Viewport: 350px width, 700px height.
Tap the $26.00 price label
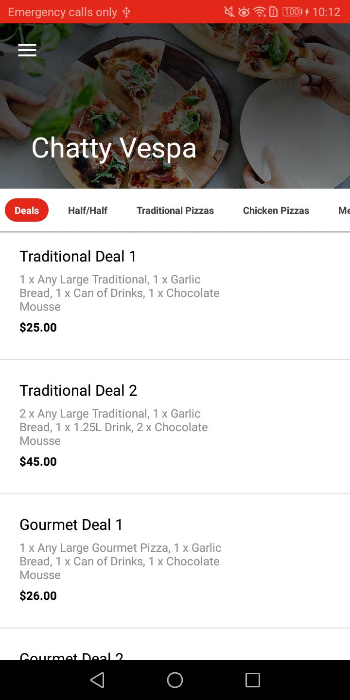point(38,595)
